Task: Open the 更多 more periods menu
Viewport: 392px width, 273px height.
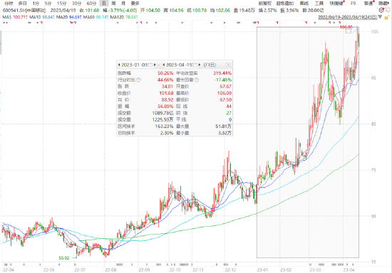Action: pyautogui.click(x=135, y=4)
